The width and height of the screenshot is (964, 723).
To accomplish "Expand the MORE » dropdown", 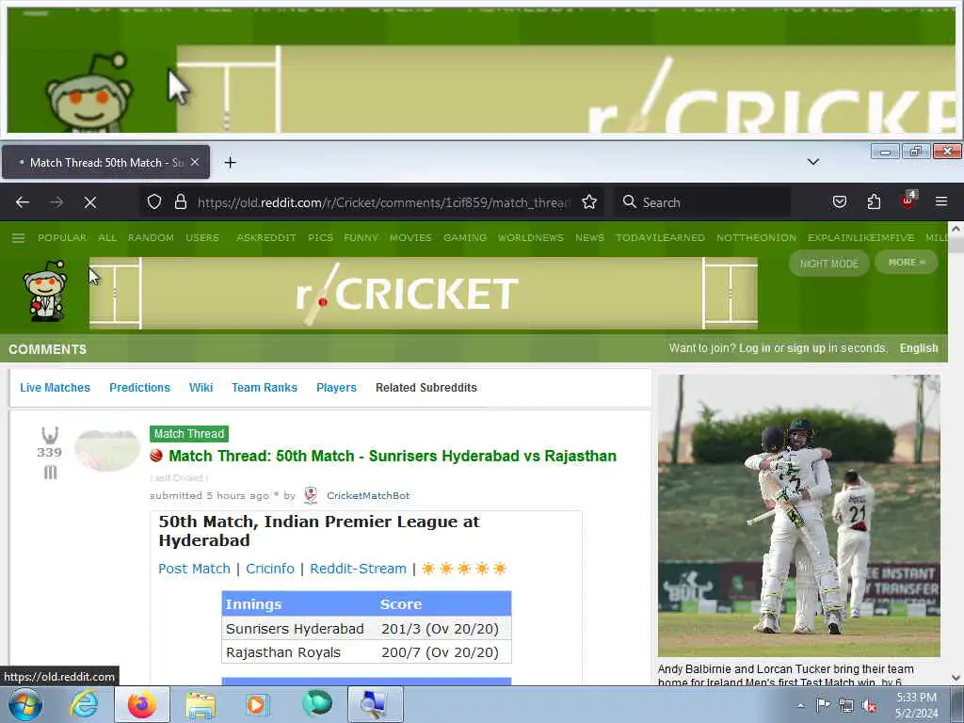I will click(907, 263).
